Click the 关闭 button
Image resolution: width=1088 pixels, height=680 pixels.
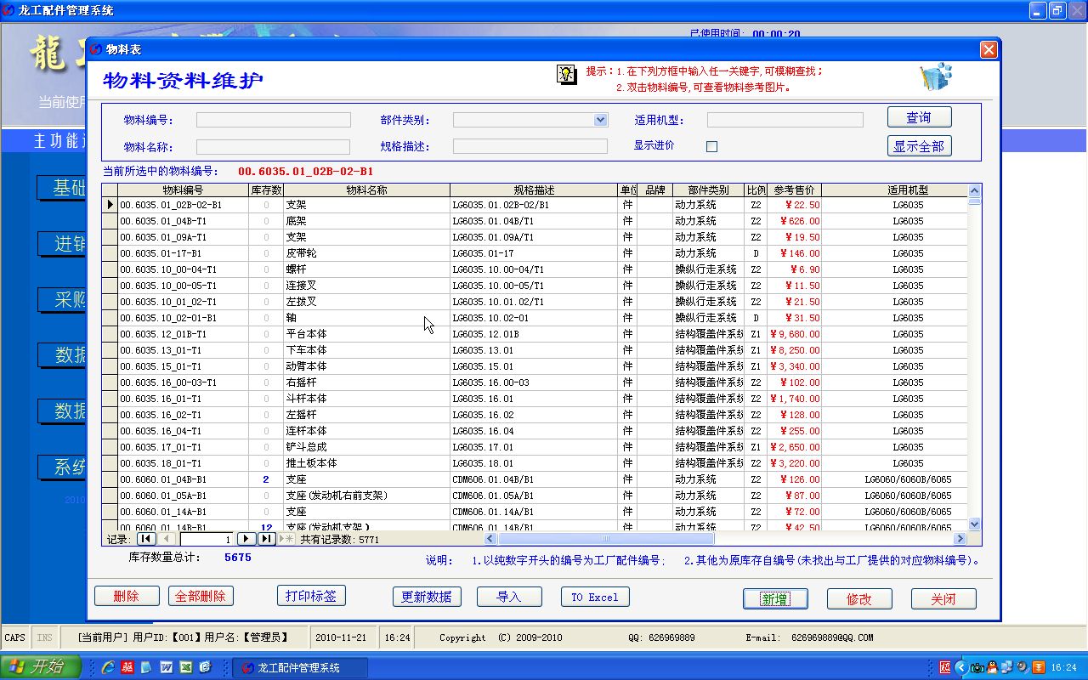[x=943, y=598]
